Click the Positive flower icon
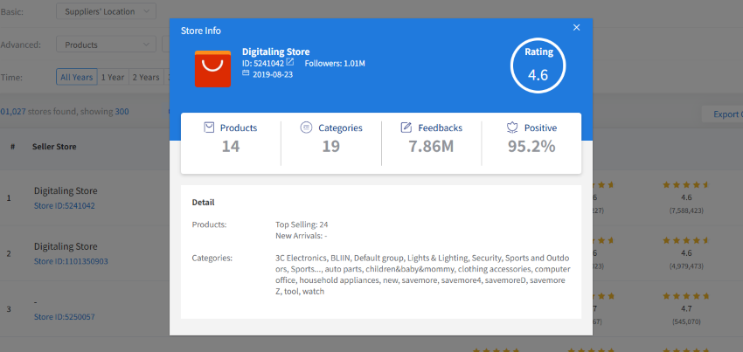Viewport: 743px width, 352px height. click(x=512, y=128)
